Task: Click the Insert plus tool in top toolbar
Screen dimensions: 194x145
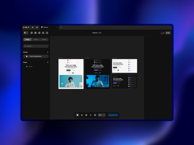Action: click(x=31, y=33)
